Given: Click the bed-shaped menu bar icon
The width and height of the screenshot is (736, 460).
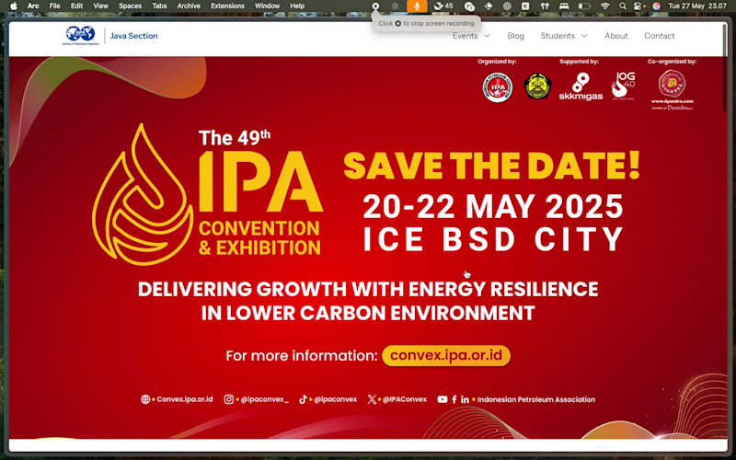Looking at the screenshot, I should point(564,6).
